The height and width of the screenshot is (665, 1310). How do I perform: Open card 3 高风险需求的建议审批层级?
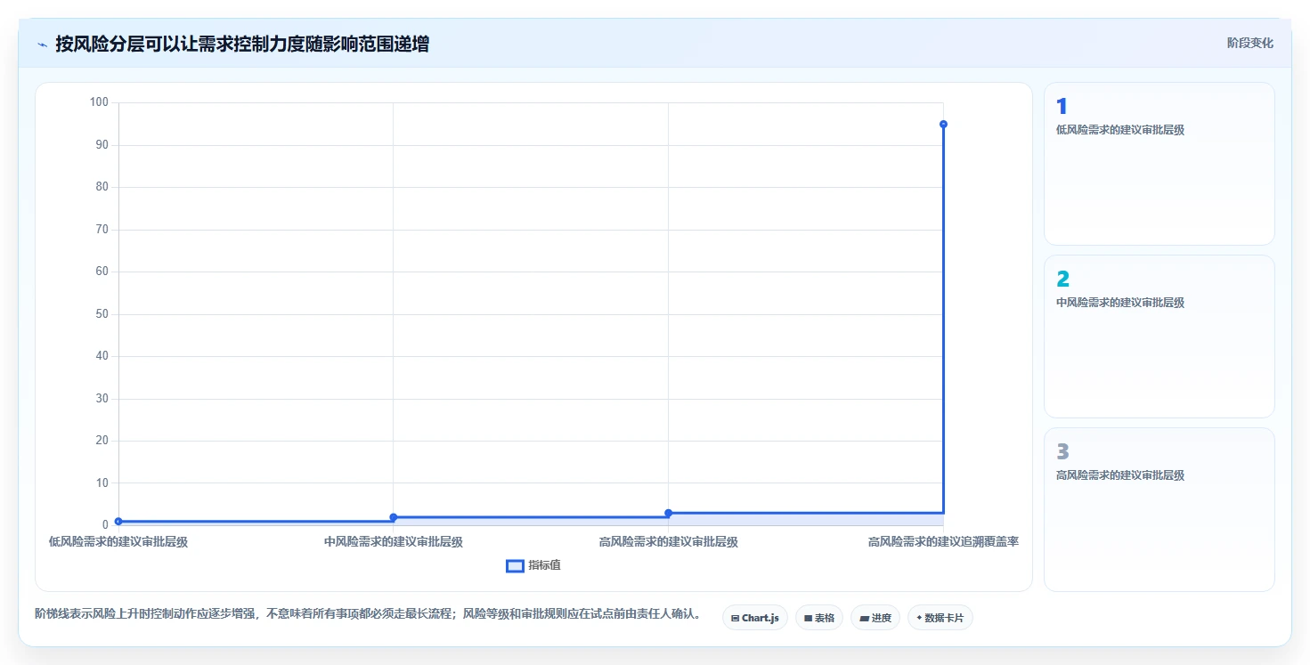point(1159,509)
